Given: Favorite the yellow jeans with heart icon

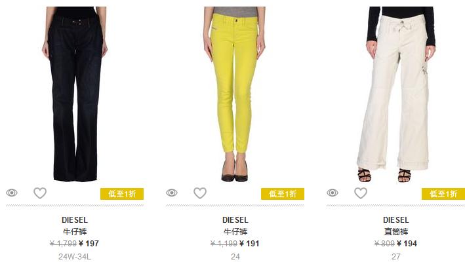Looking at the screenshot, I should click(200, 193).
